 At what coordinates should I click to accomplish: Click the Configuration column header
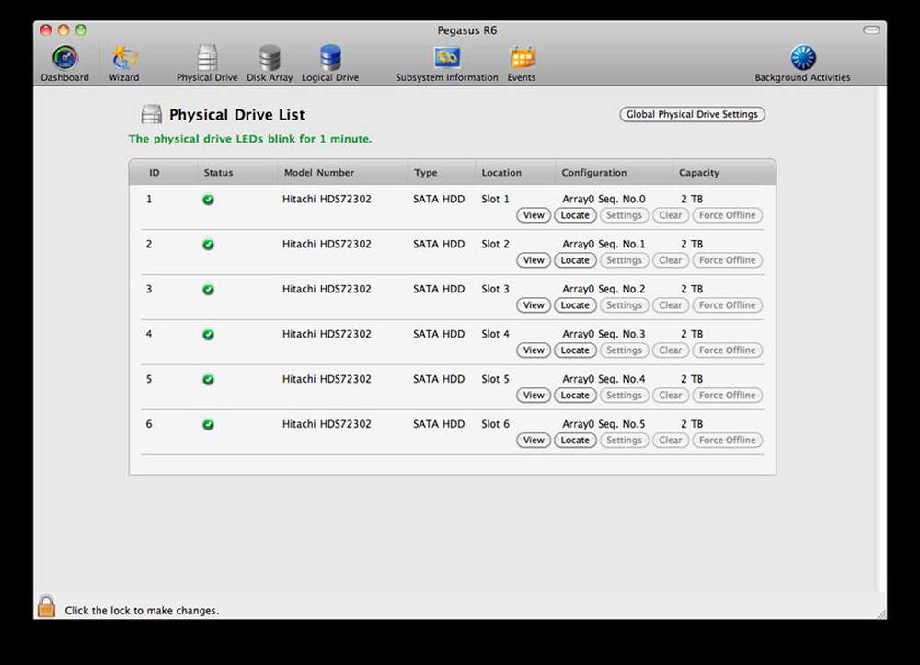click(x=593, y=173)
